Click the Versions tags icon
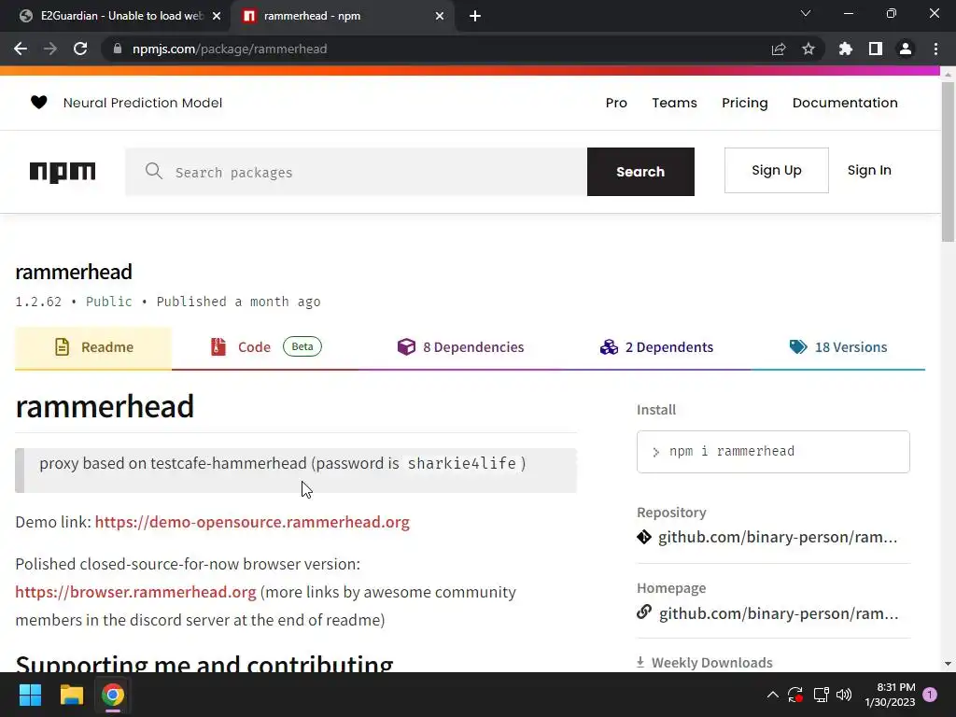Screen dimensions: 956x717 coord(798,347)
